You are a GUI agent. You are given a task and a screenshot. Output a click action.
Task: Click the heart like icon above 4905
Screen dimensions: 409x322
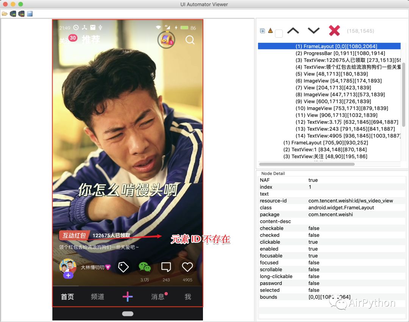[187, 267]
